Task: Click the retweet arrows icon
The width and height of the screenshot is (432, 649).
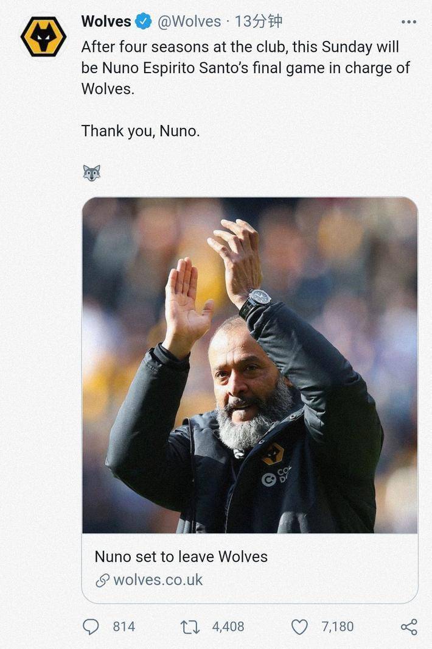Action: click(x=190, y=627)
